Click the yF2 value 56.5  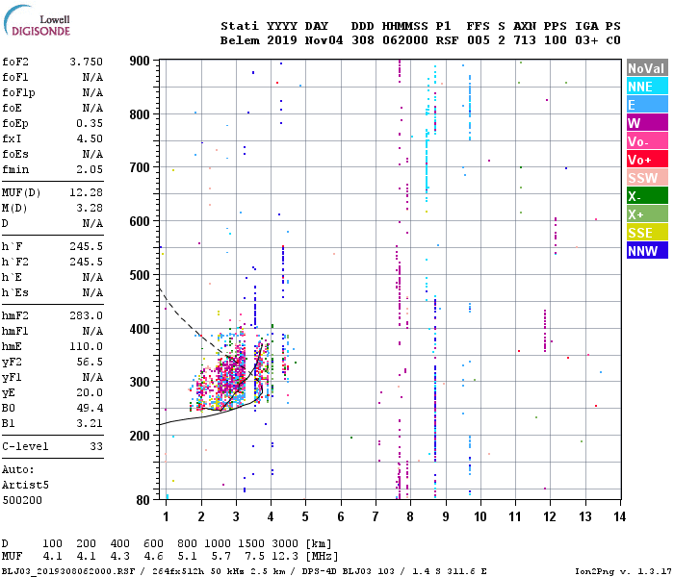tap(90, 362)
